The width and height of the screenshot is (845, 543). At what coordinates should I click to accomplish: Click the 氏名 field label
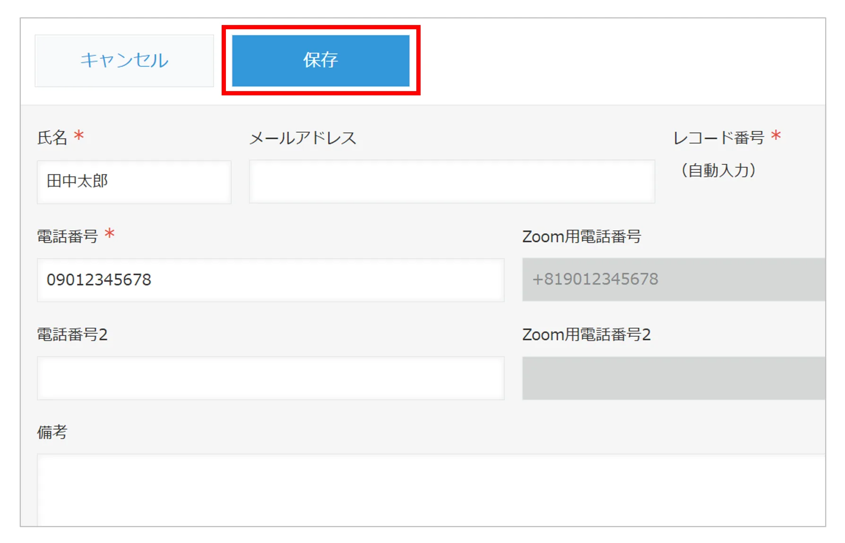[52, 138]
